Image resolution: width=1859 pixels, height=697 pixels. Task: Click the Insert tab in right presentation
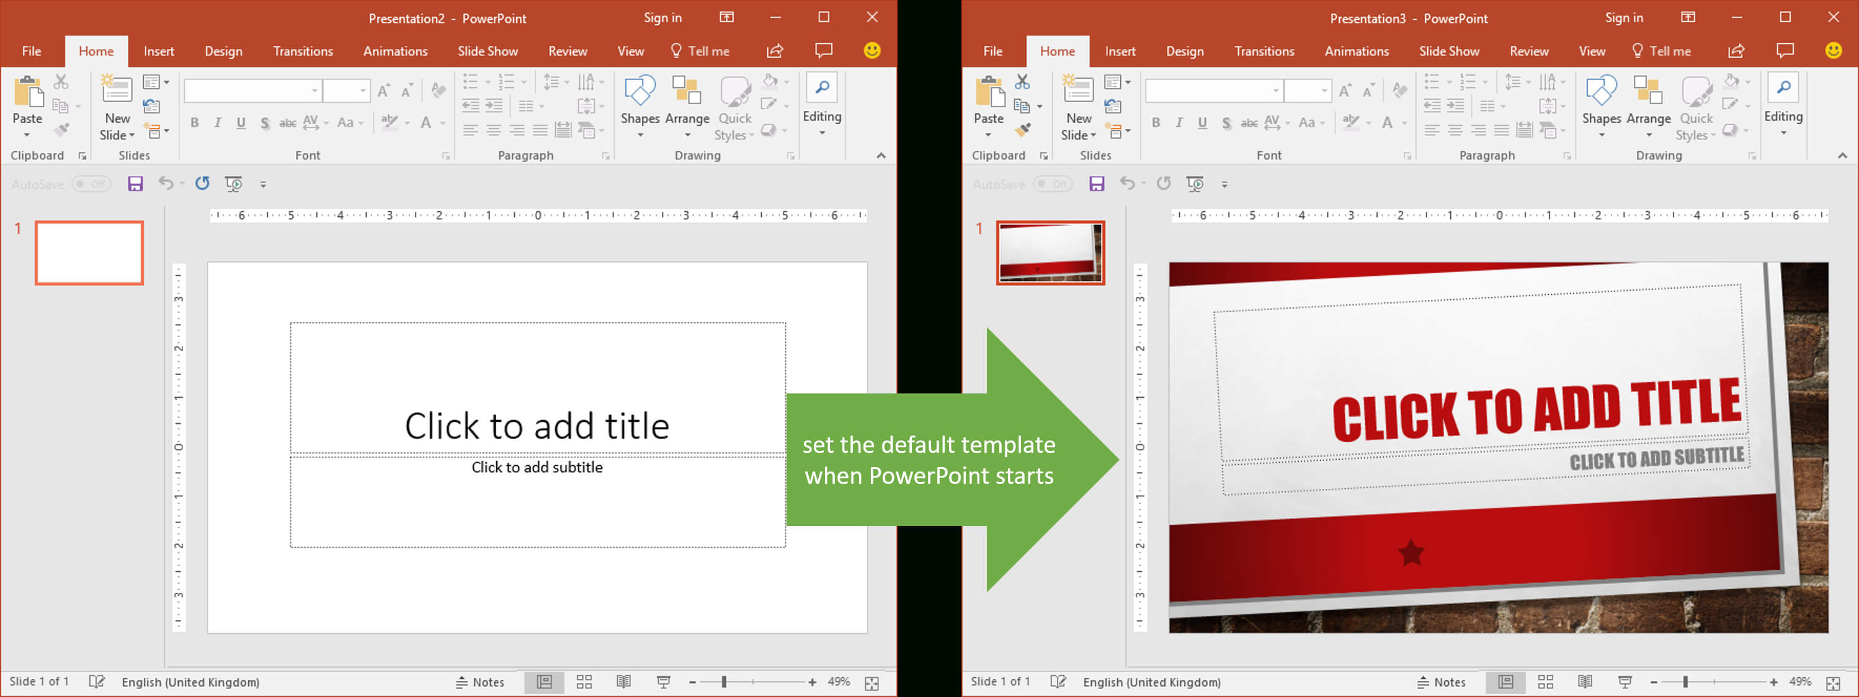pos(1119,51)
